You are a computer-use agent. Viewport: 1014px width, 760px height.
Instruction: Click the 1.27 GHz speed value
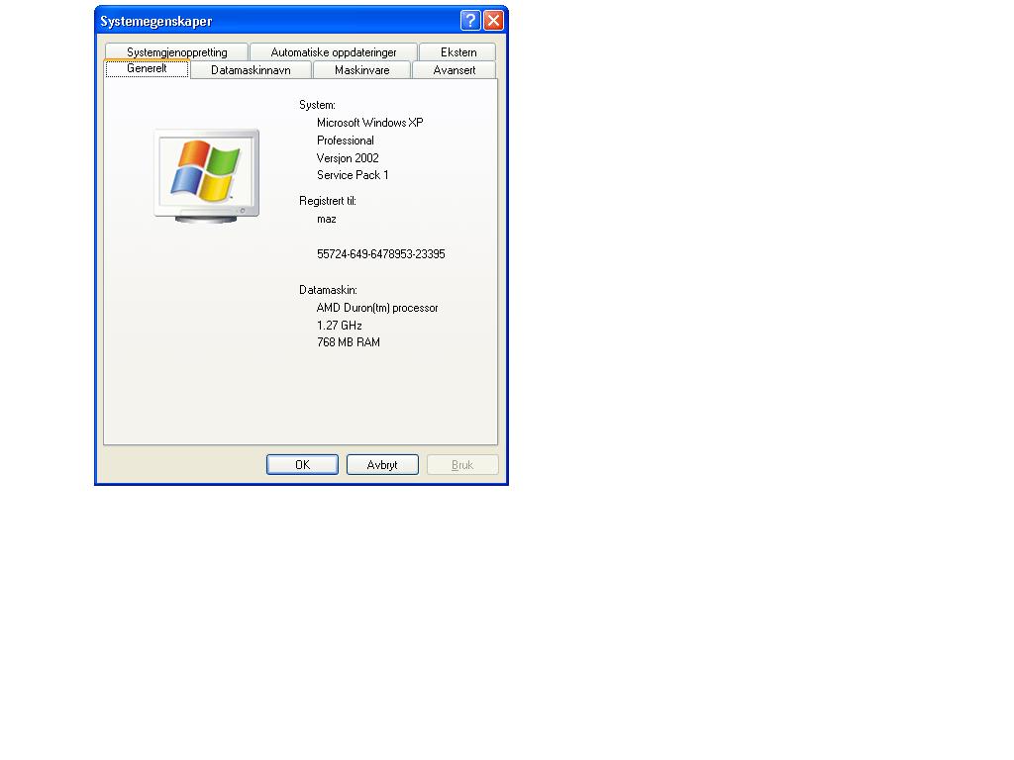coord(340,326)
